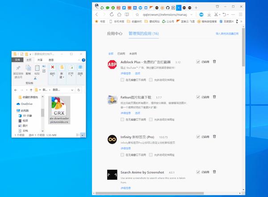Image resolution: width=268 pixels, height=197 pixels.
Task: Click the Explorer 粘贴 paste icon
Action: (x=37, y=68)
